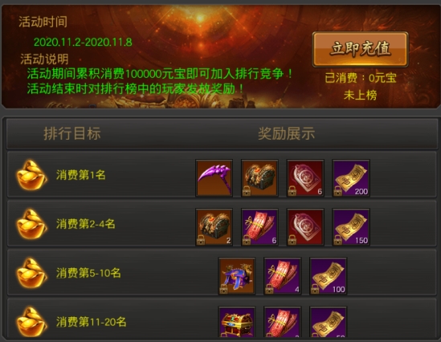Click the red talisman reward with quantity 6

tap(305, 178)
